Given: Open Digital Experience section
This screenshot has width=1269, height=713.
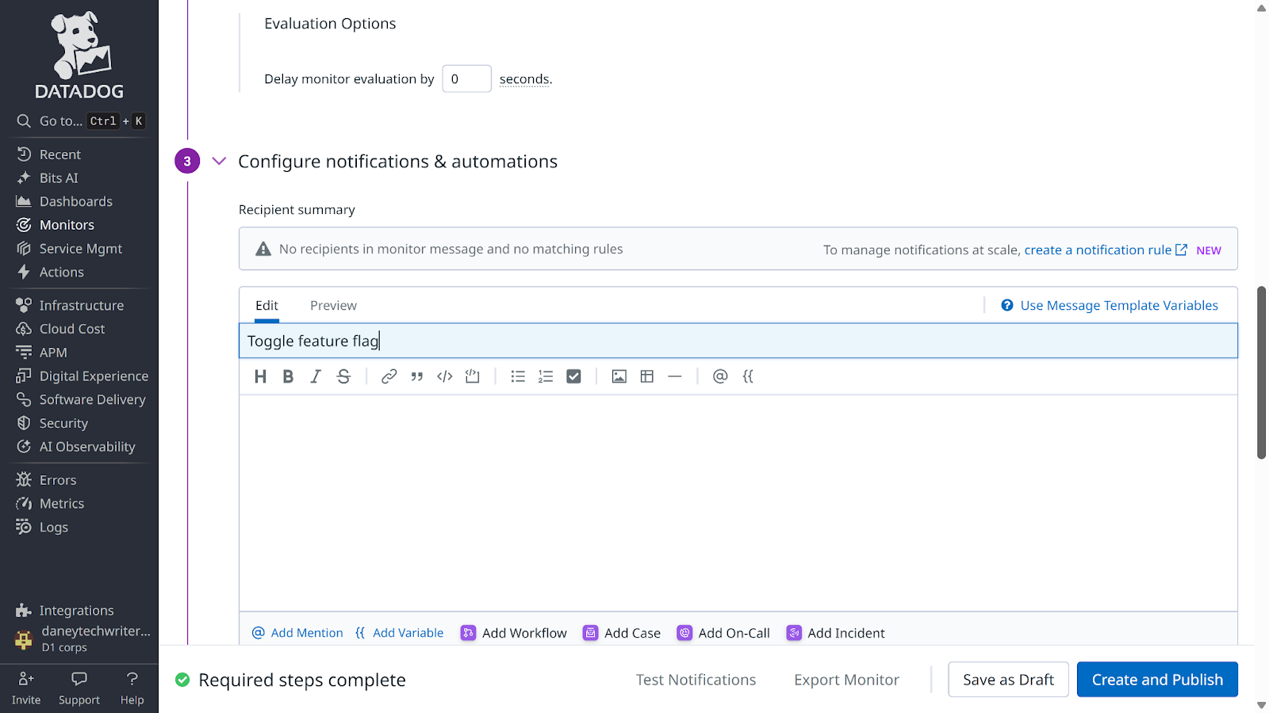Looking at the screenshot, I should (94, 376).
